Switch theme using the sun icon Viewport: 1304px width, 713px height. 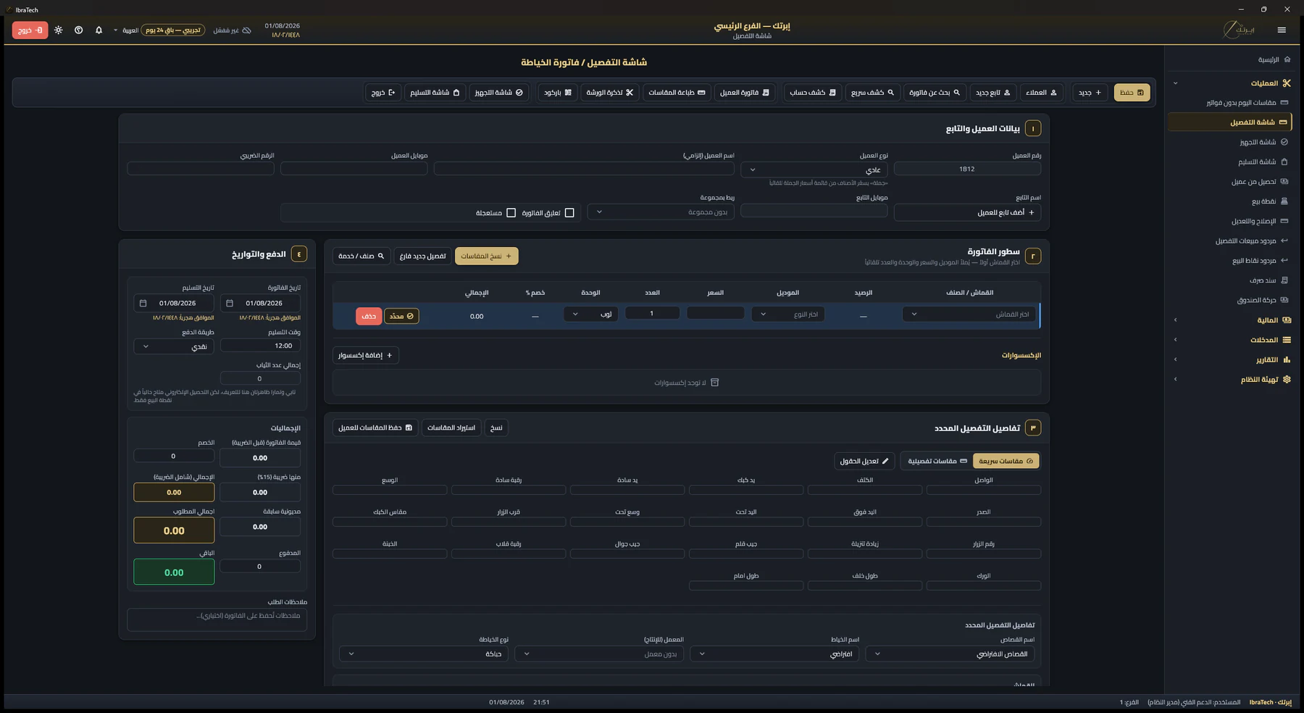(59, 30)
